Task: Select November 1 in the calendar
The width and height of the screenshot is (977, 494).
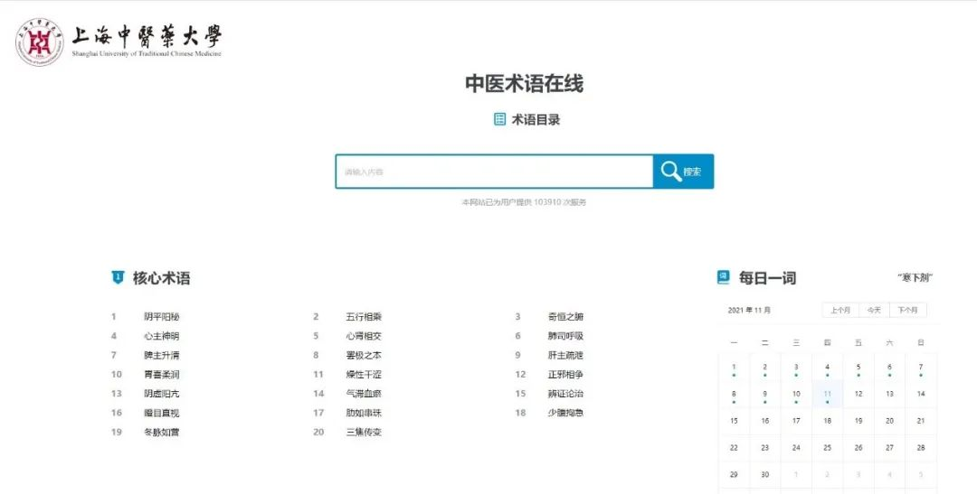Action: tap(734, 368)
